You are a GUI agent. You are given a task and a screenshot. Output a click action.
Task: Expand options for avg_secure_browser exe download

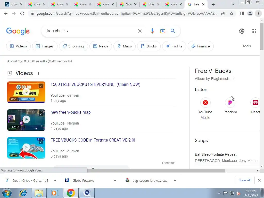tap(175, 180)
